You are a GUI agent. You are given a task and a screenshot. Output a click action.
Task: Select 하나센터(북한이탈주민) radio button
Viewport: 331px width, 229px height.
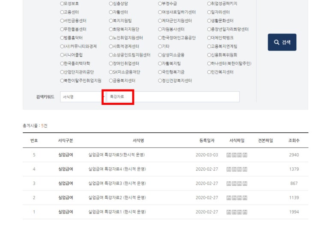coord(209,63)
